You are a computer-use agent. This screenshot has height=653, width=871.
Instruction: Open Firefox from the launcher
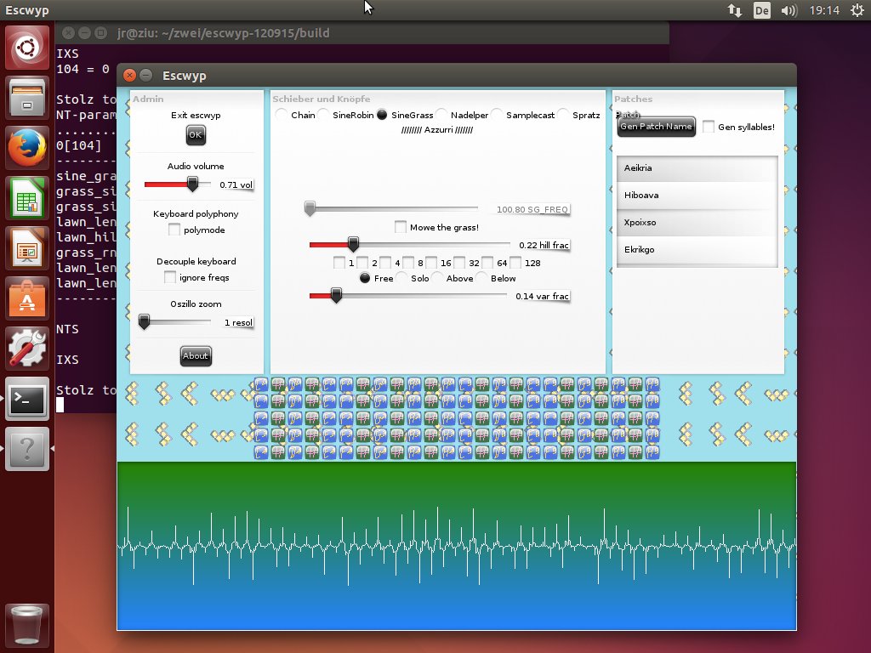27,150
